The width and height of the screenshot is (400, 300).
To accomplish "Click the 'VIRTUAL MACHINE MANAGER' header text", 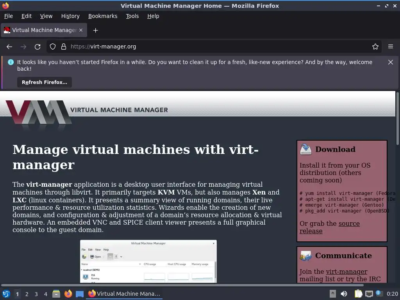I will click(119, 110).
